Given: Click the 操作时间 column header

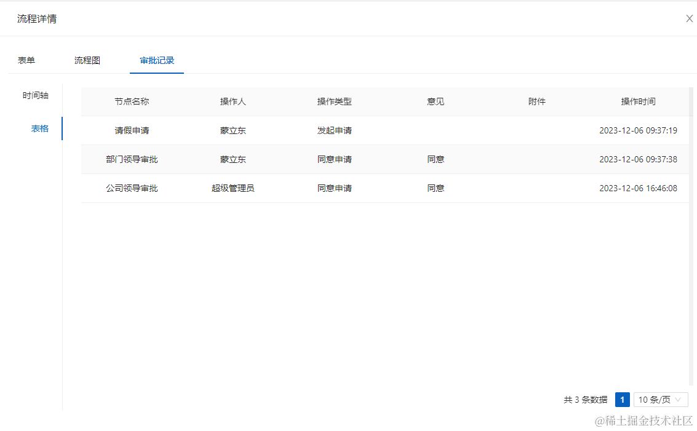Looking at the screenshot, I should (x=639, y=101).
